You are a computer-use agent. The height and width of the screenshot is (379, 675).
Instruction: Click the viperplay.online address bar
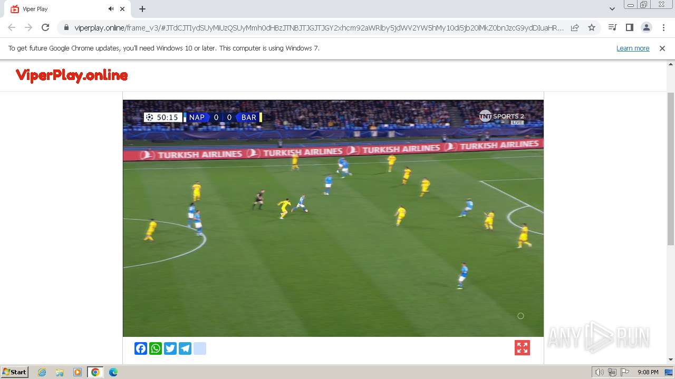coord(319,27)
